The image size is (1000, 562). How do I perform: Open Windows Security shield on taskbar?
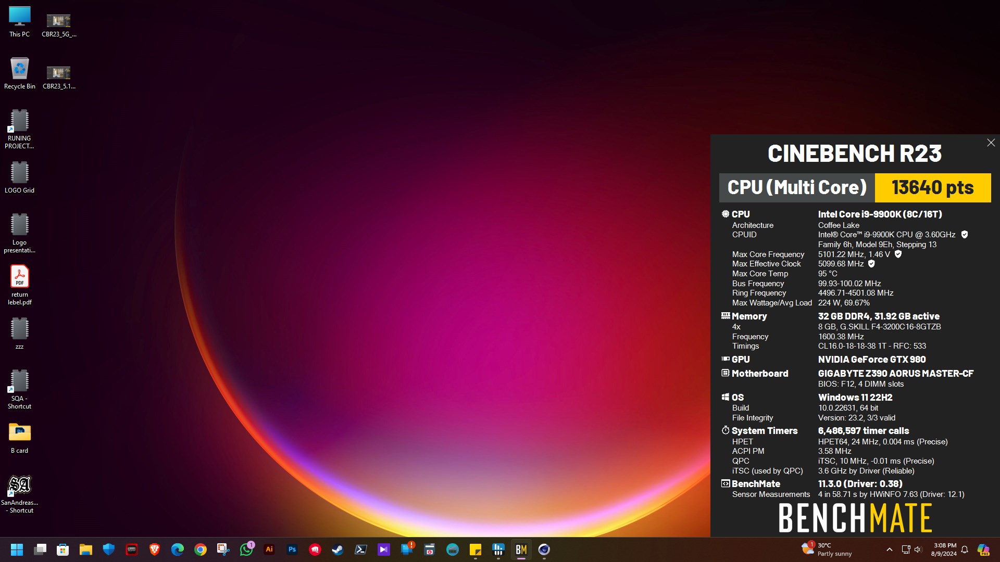coord(109,550)
